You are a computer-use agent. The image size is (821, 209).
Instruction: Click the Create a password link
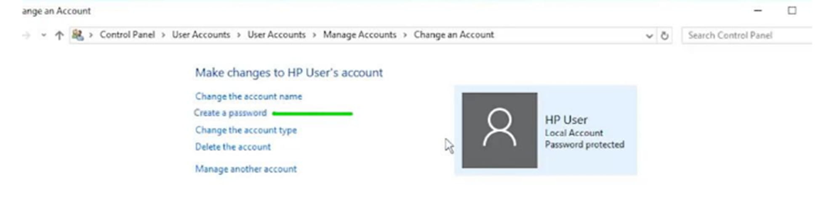coord(230,113)
